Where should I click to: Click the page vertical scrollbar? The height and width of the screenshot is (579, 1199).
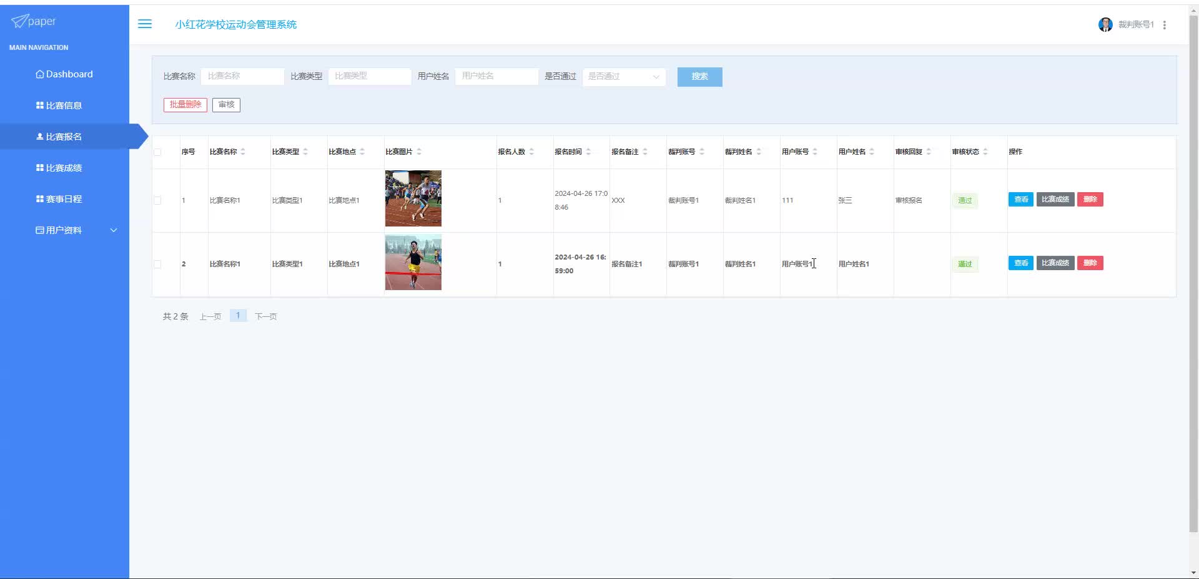[1193, 275]
